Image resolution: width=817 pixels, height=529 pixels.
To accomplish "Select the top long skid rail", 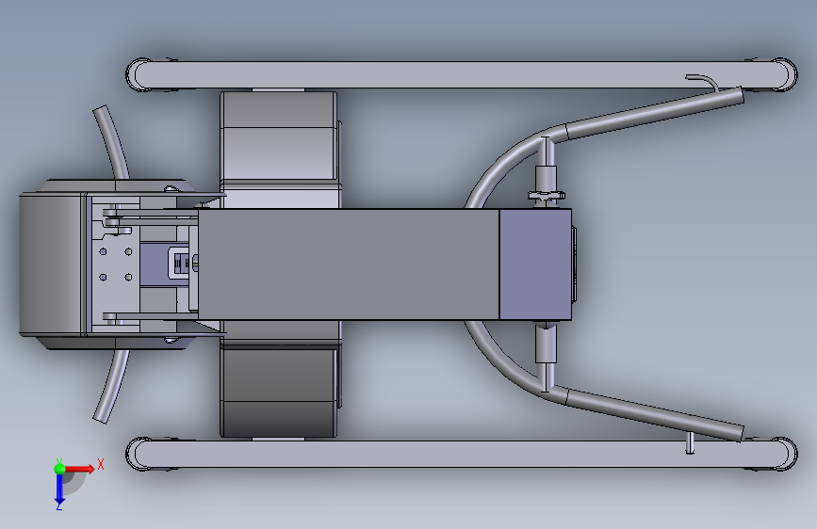I will tap(462, 75).
